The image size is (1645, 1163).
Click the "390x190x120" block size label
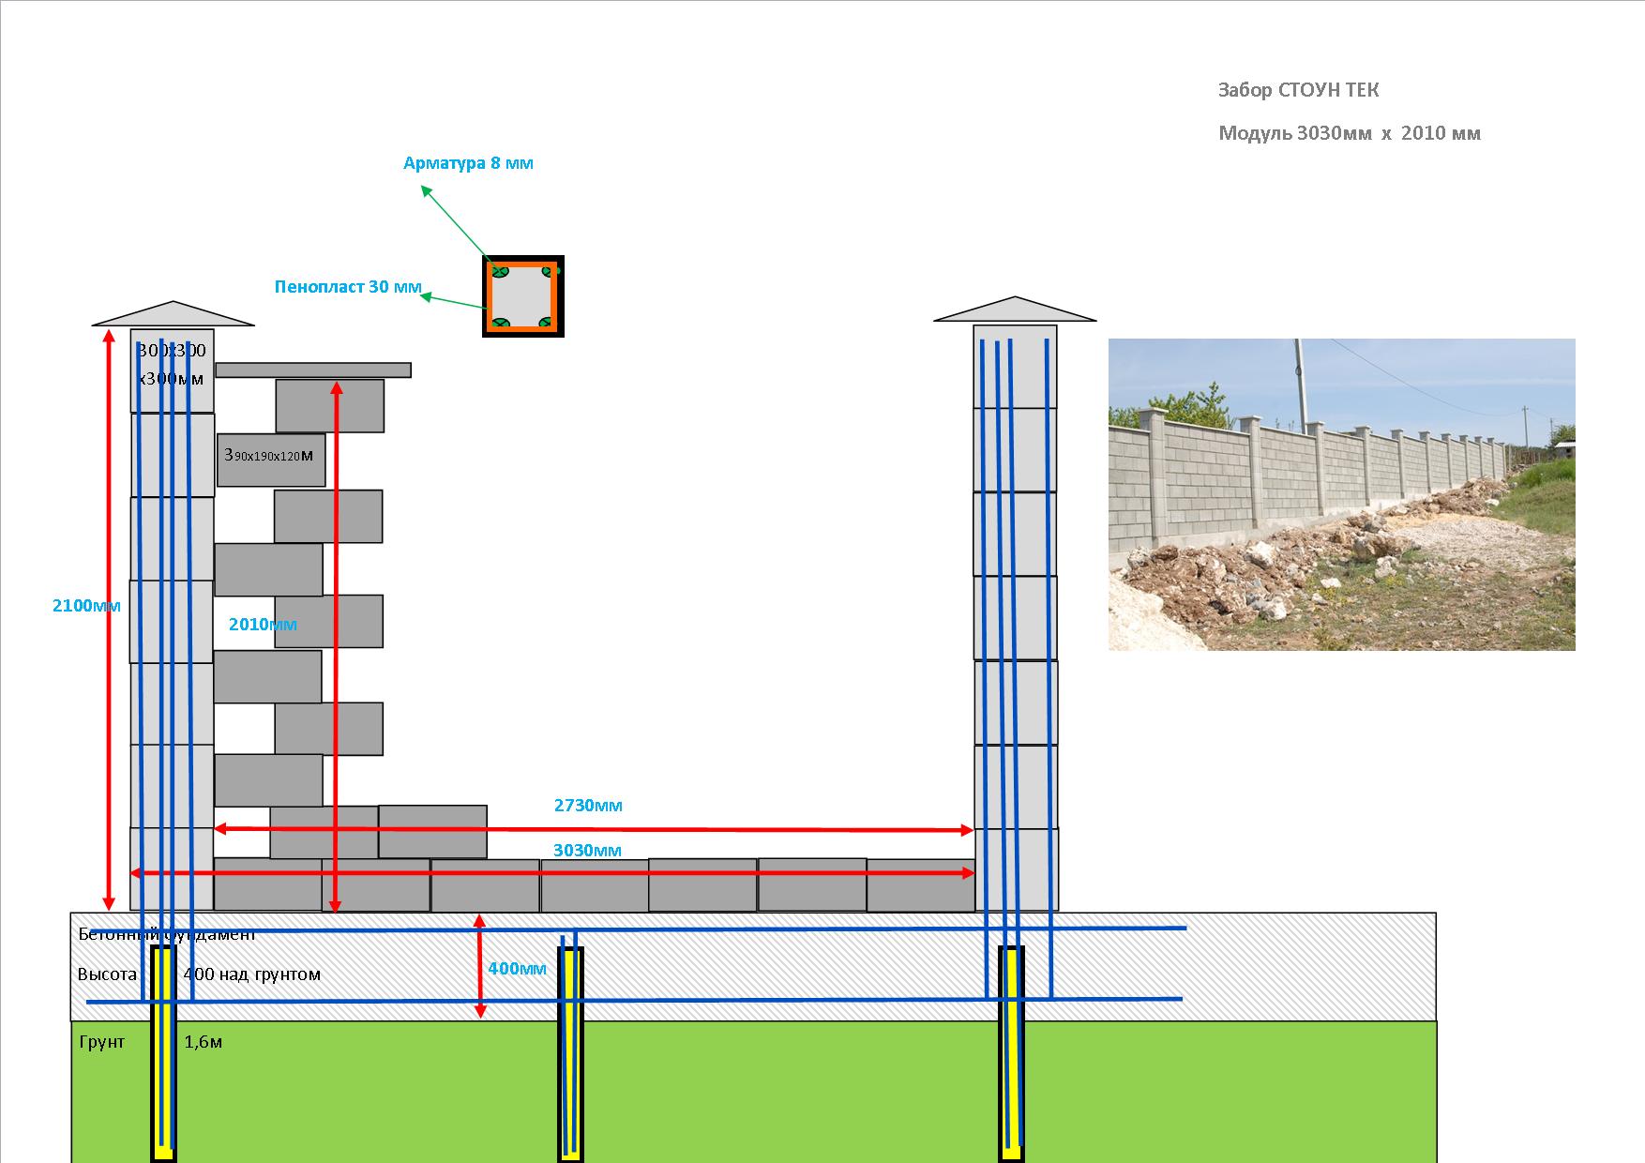pos(268,455)
